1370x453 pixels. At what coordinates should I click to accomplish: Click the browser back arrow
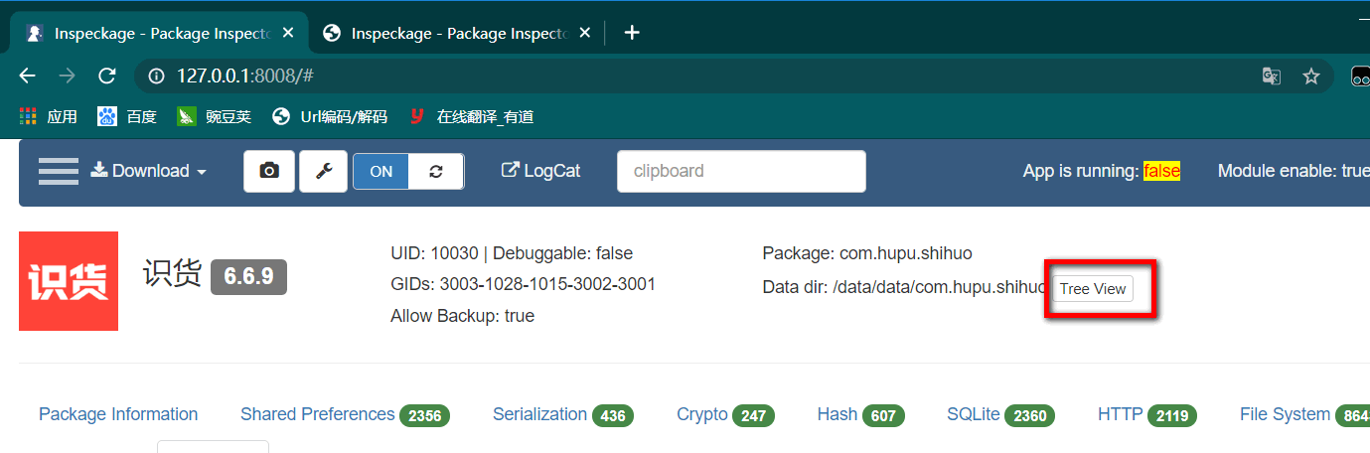point(27,75)
